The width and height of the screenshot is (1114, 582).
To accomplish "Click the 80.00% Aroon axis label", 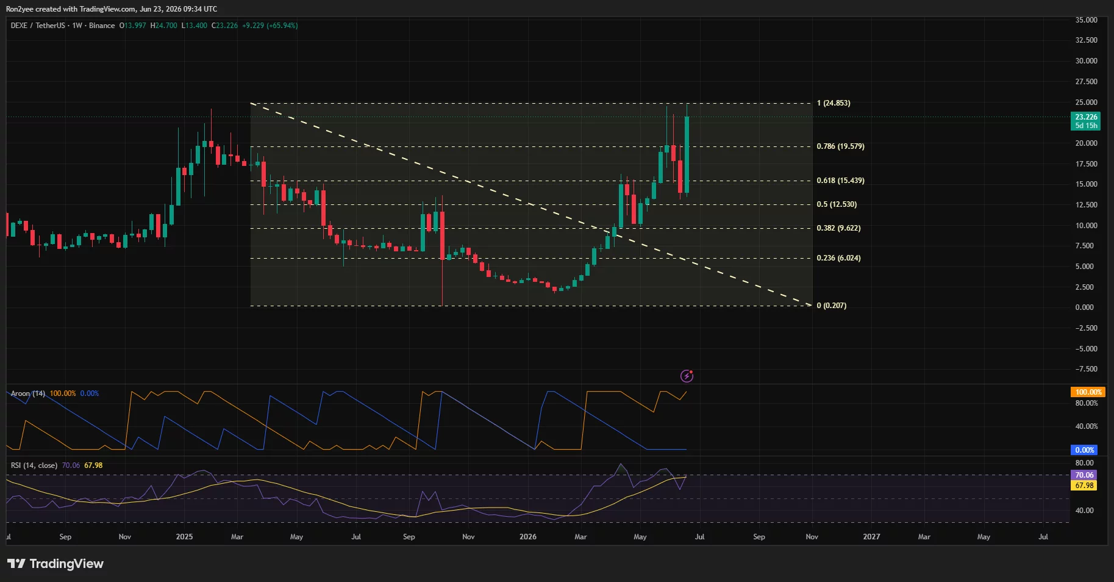I will [1087, 403].
